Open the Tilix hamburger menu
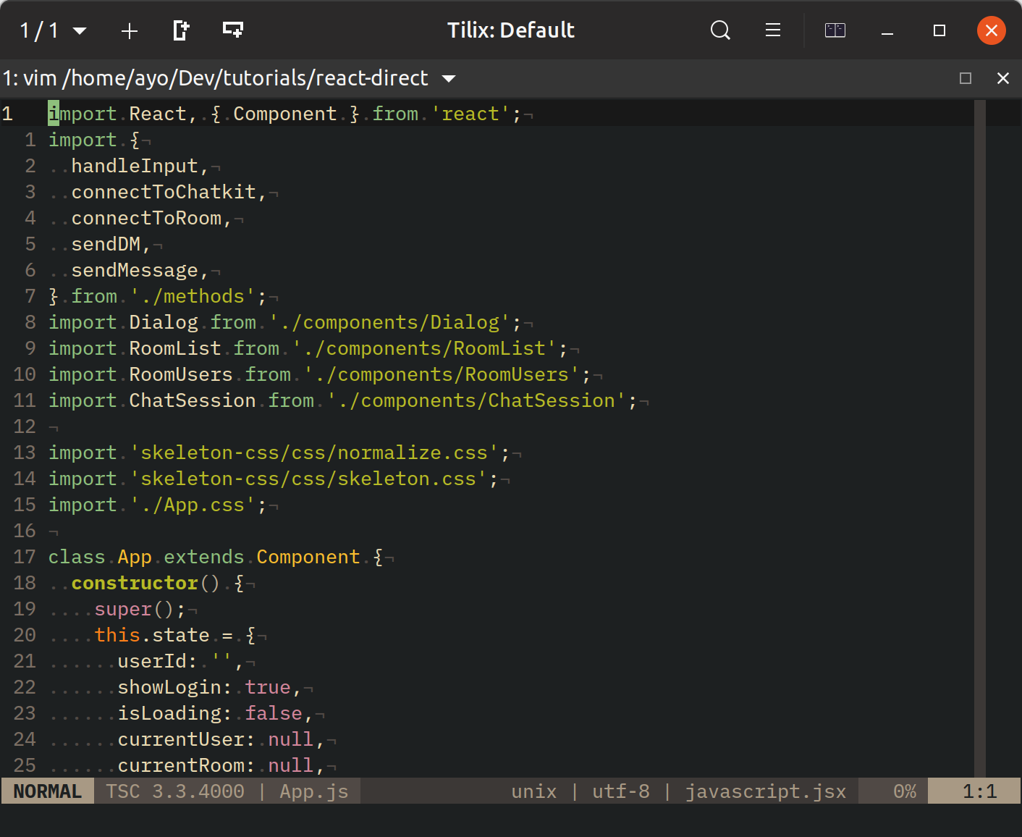The width and height of the screenshot is (1022, 837). click(772, 30)
